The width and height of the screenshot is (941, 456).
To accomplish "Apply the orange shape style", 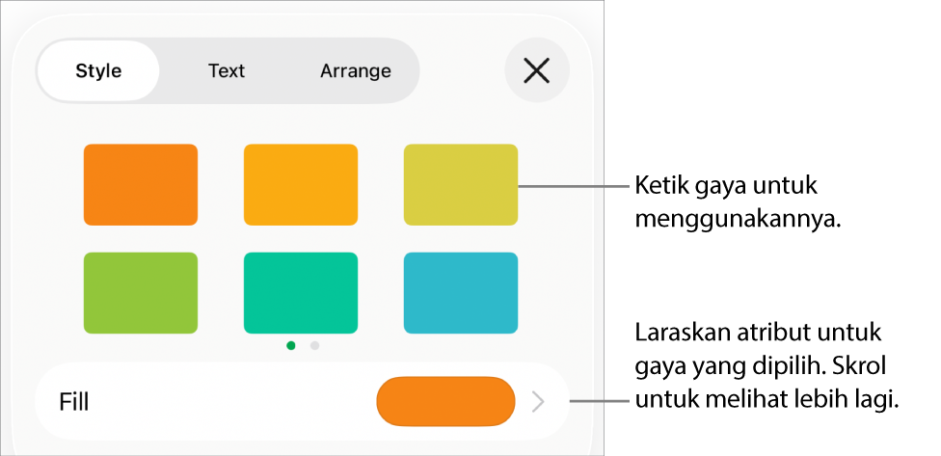I will (141, 184).
